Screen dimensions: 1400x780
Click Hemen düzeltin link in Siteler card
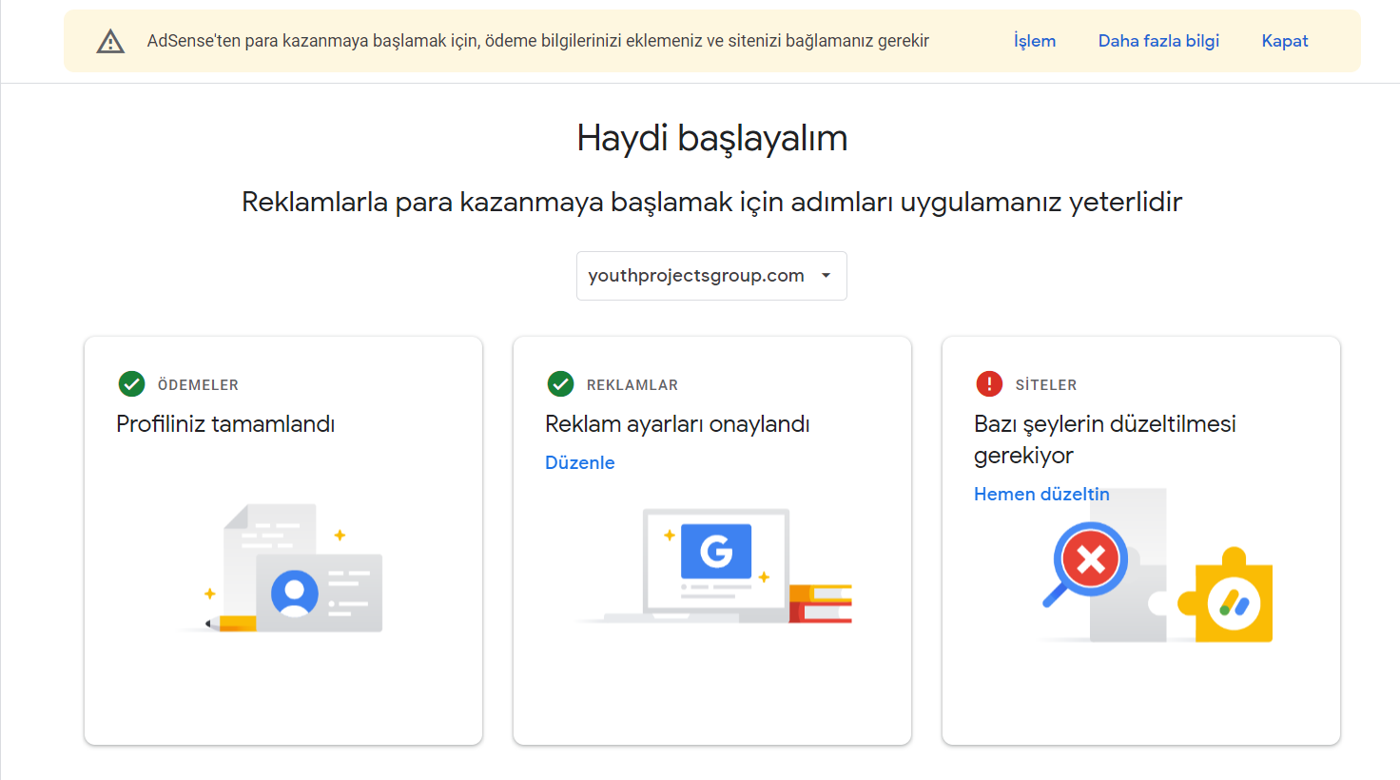coord(1041,495)
